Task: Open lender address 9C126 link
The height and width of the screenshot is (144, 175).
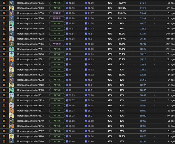Action: coord(143,39)
